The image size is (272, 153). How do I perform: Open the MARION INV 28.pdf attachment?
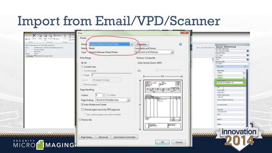pyautogui.click(x=43, y=56)
